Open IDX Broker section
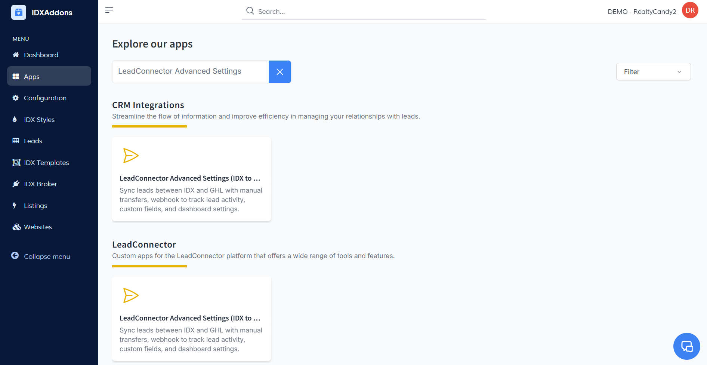The width and height of the screenshot is (707, 365). pyautogui.click(x=40, y=184)
